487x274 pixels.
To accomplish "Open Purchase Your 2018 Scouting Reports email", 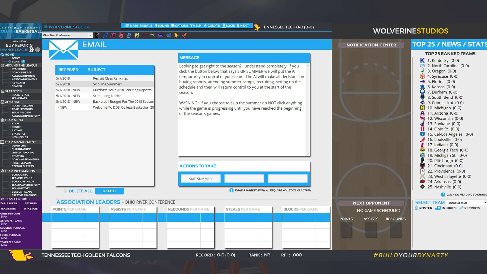I will click(x=105, y=90).
